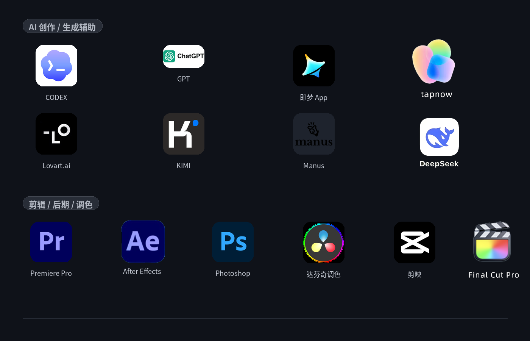530x341 pixels.
Task: Click the Premiere Pro text label
Action: pyautogui.click(x=51, y=273)
